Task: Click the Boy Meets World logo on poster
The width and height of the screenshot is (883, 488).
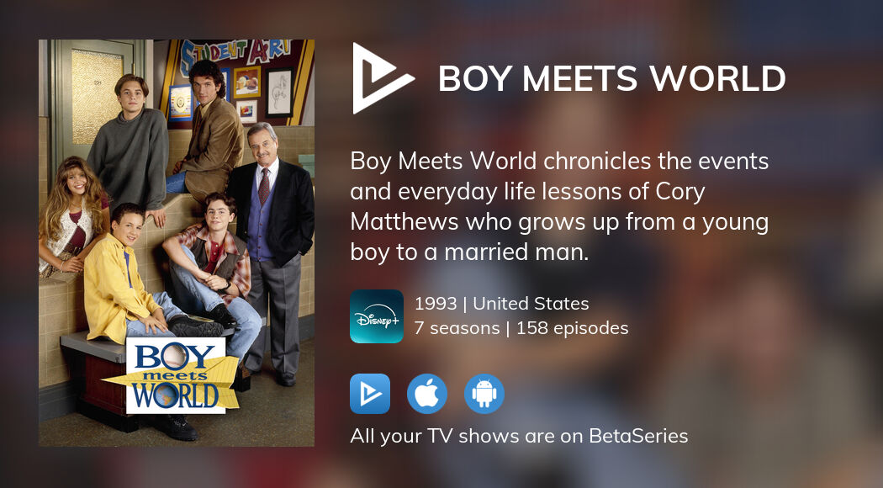Action: pyautogui.click(x=176, y=375)
